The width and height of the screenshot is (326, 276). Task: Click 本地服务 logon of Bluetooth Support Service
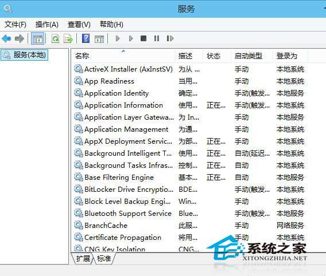290,214
